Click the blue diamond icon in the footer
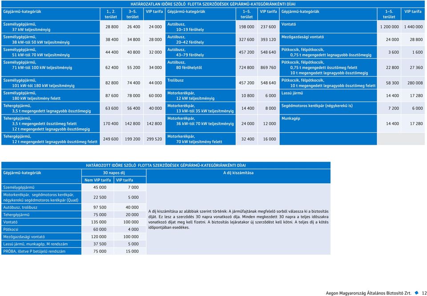The image size is (427, 296). [416, 293]
